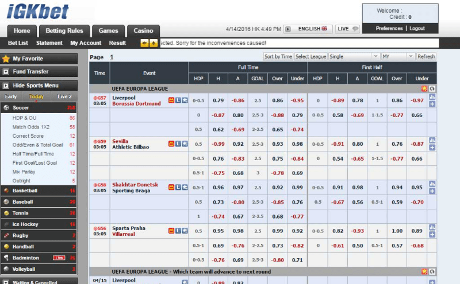Image resolution: width=460 pixels, height=284 pixels.
Task: Select the Today tab
Action: click(36, 96)
